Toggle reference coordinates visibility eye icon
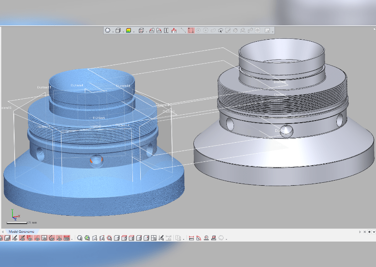 tap(59, 238)
